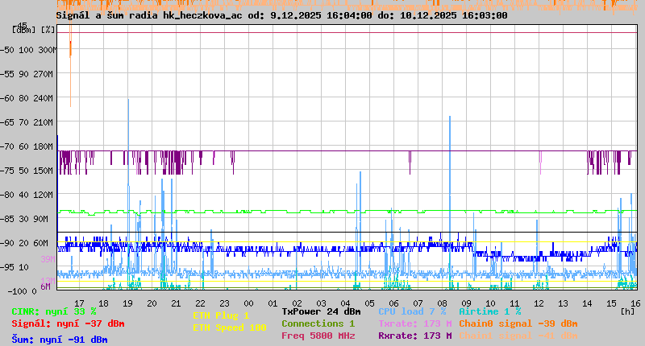Image resolution: width=645 pixels, height=346 pixels.
Task: Click the graph title text
Action: pyautogui.click(x=281, y=15)
